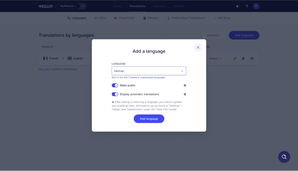The width and height of the screenshot is (298, 171).
Task: Click Add language button in dialog
Action: point(149,119)
